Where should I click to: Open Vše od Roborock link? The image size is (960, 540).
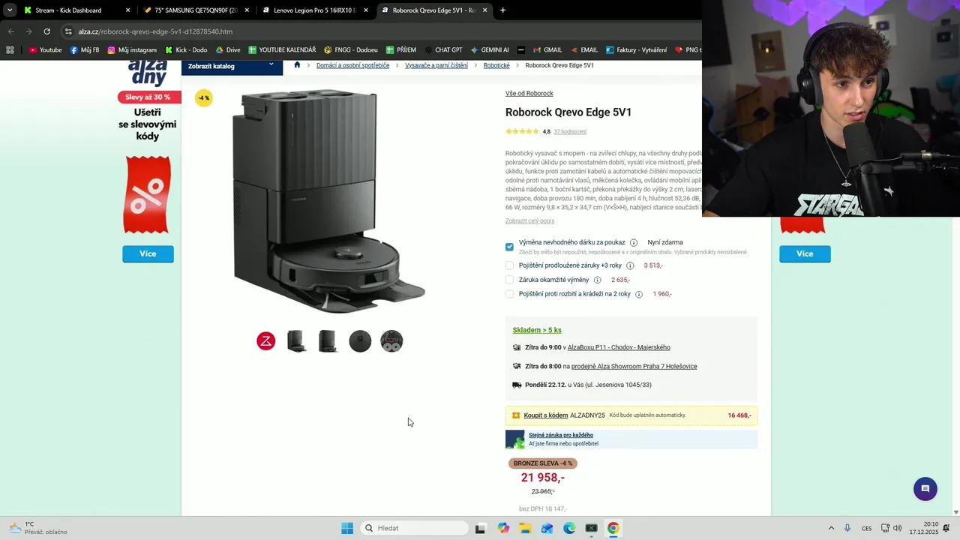tap(529, 93)
